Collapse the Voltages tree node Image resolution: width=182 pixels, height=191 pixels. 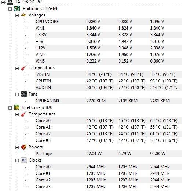coord(17,15)
